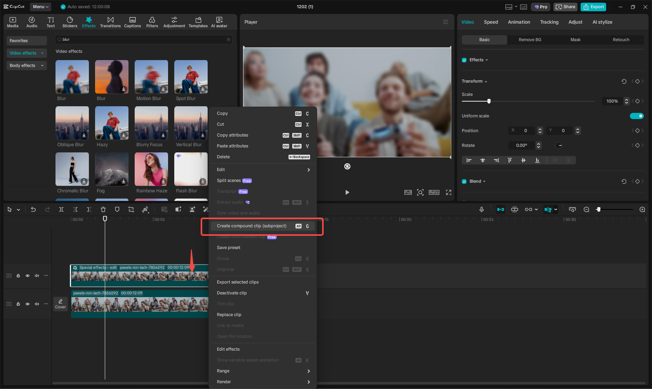
Task: Open the Stickers panel
Action: 69,22
